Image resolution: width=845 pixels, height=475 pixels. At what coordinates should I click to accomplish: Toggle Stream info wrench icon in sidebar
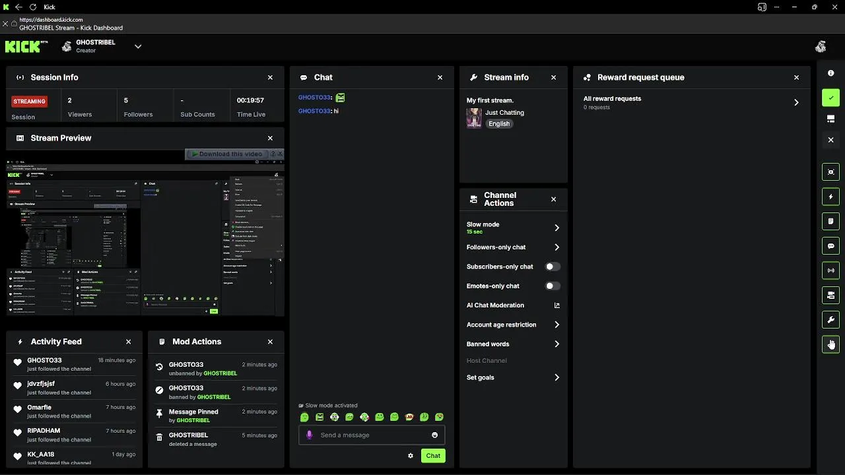830,319
